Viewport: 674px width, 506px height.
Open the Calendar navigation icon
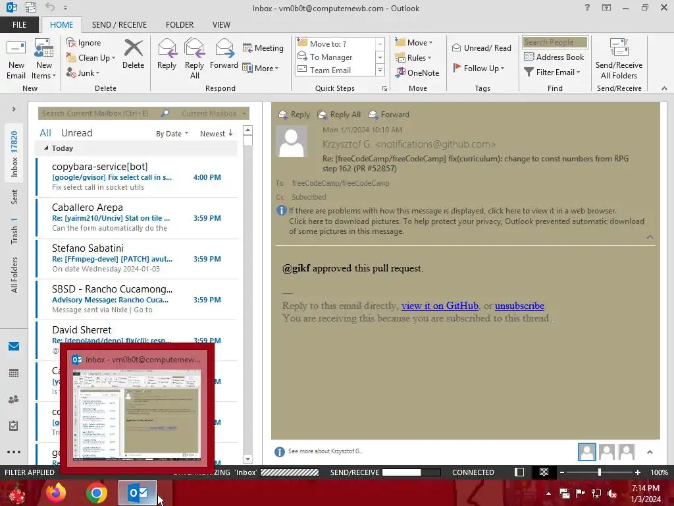pos(14,373)
